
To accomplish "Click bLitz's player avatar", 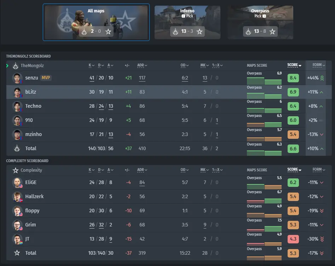I will (x=17, y=92).
